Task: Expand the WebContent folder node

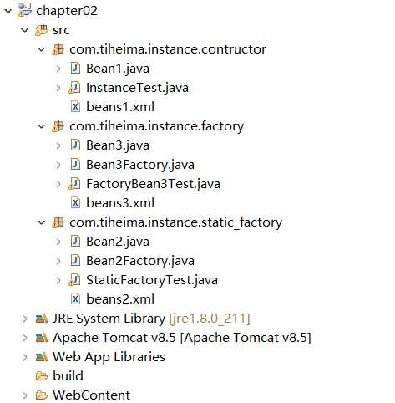Action: pos(25,395)
